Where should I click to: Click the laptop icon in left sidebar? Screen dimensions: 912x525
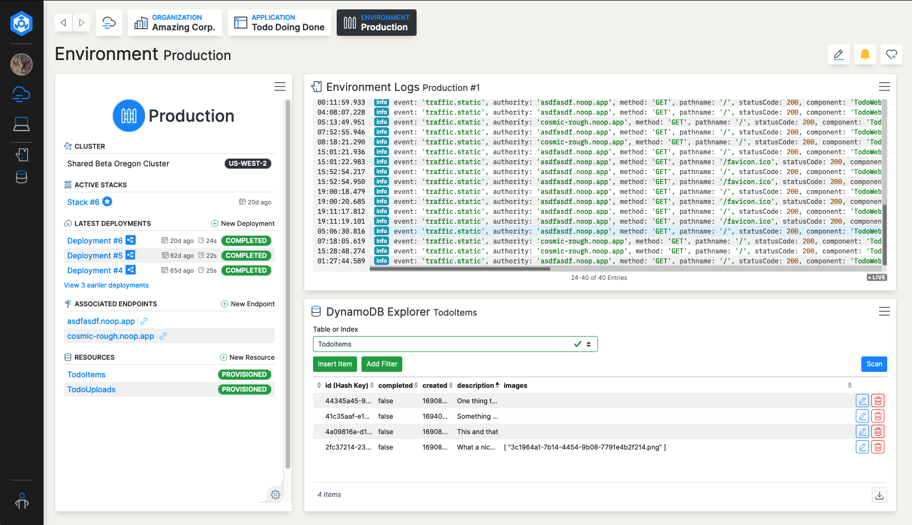point(21,125)
